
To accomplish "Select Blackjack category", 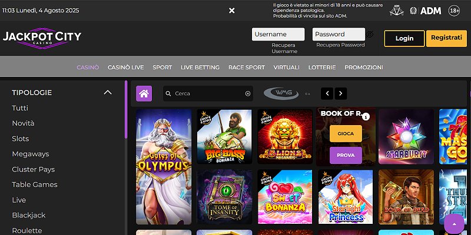I will (29, 215).
